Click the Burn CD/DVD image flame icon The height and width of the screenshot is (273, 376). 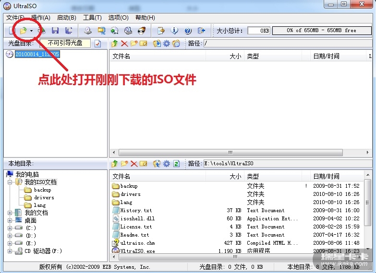[142, 30]
